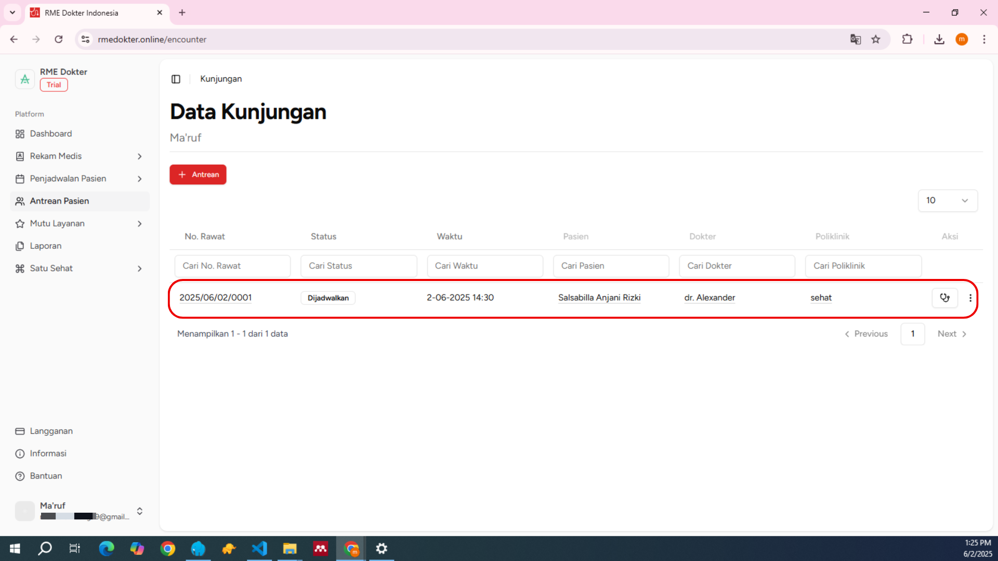Toggle the sidebar collapse icon

click(x=176, y=79)
